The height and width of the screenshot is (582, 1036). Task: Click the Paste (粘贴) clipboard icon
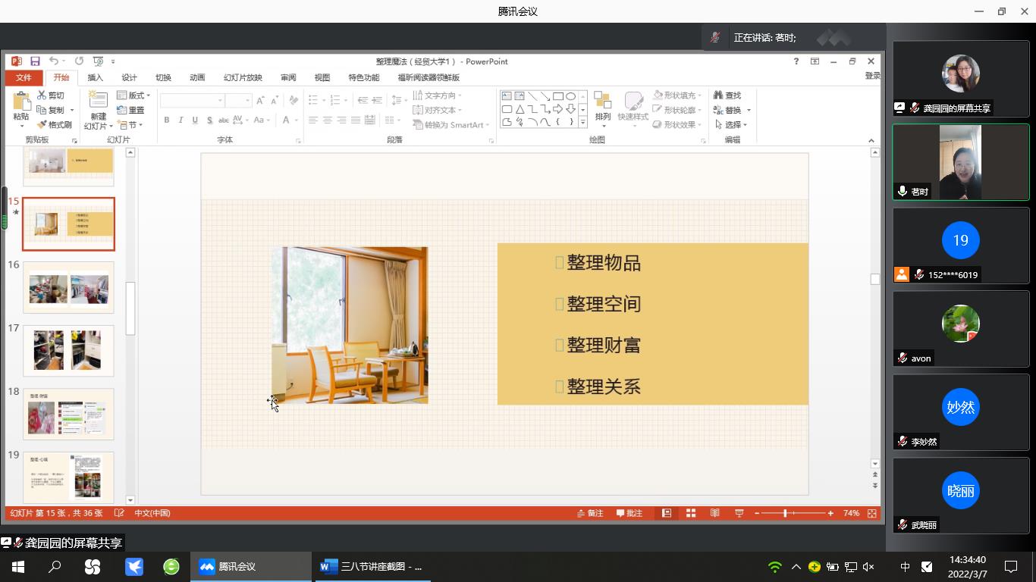coord(21,102)
